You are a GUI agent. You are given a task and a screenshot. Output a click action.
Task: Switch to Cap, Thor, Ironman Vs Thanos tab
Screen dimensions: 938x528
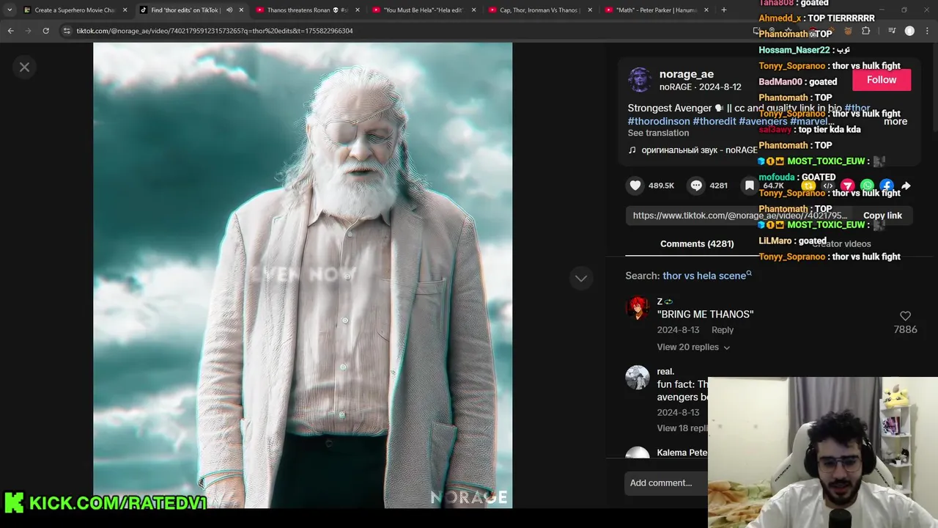click(540, 10)
